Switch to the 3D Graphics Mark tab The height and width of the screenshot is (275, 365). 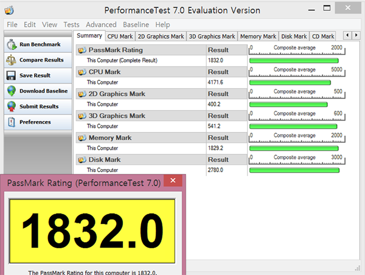(212, 37)
